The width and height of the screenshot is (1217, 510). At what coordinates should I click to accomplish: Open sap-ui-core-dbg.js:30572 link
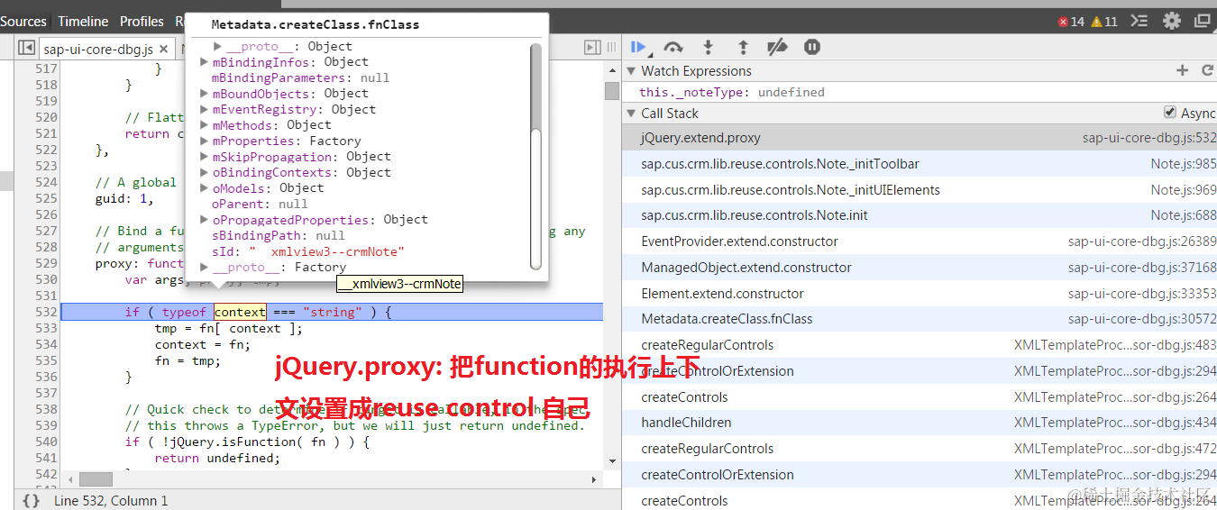point(1142,319)
